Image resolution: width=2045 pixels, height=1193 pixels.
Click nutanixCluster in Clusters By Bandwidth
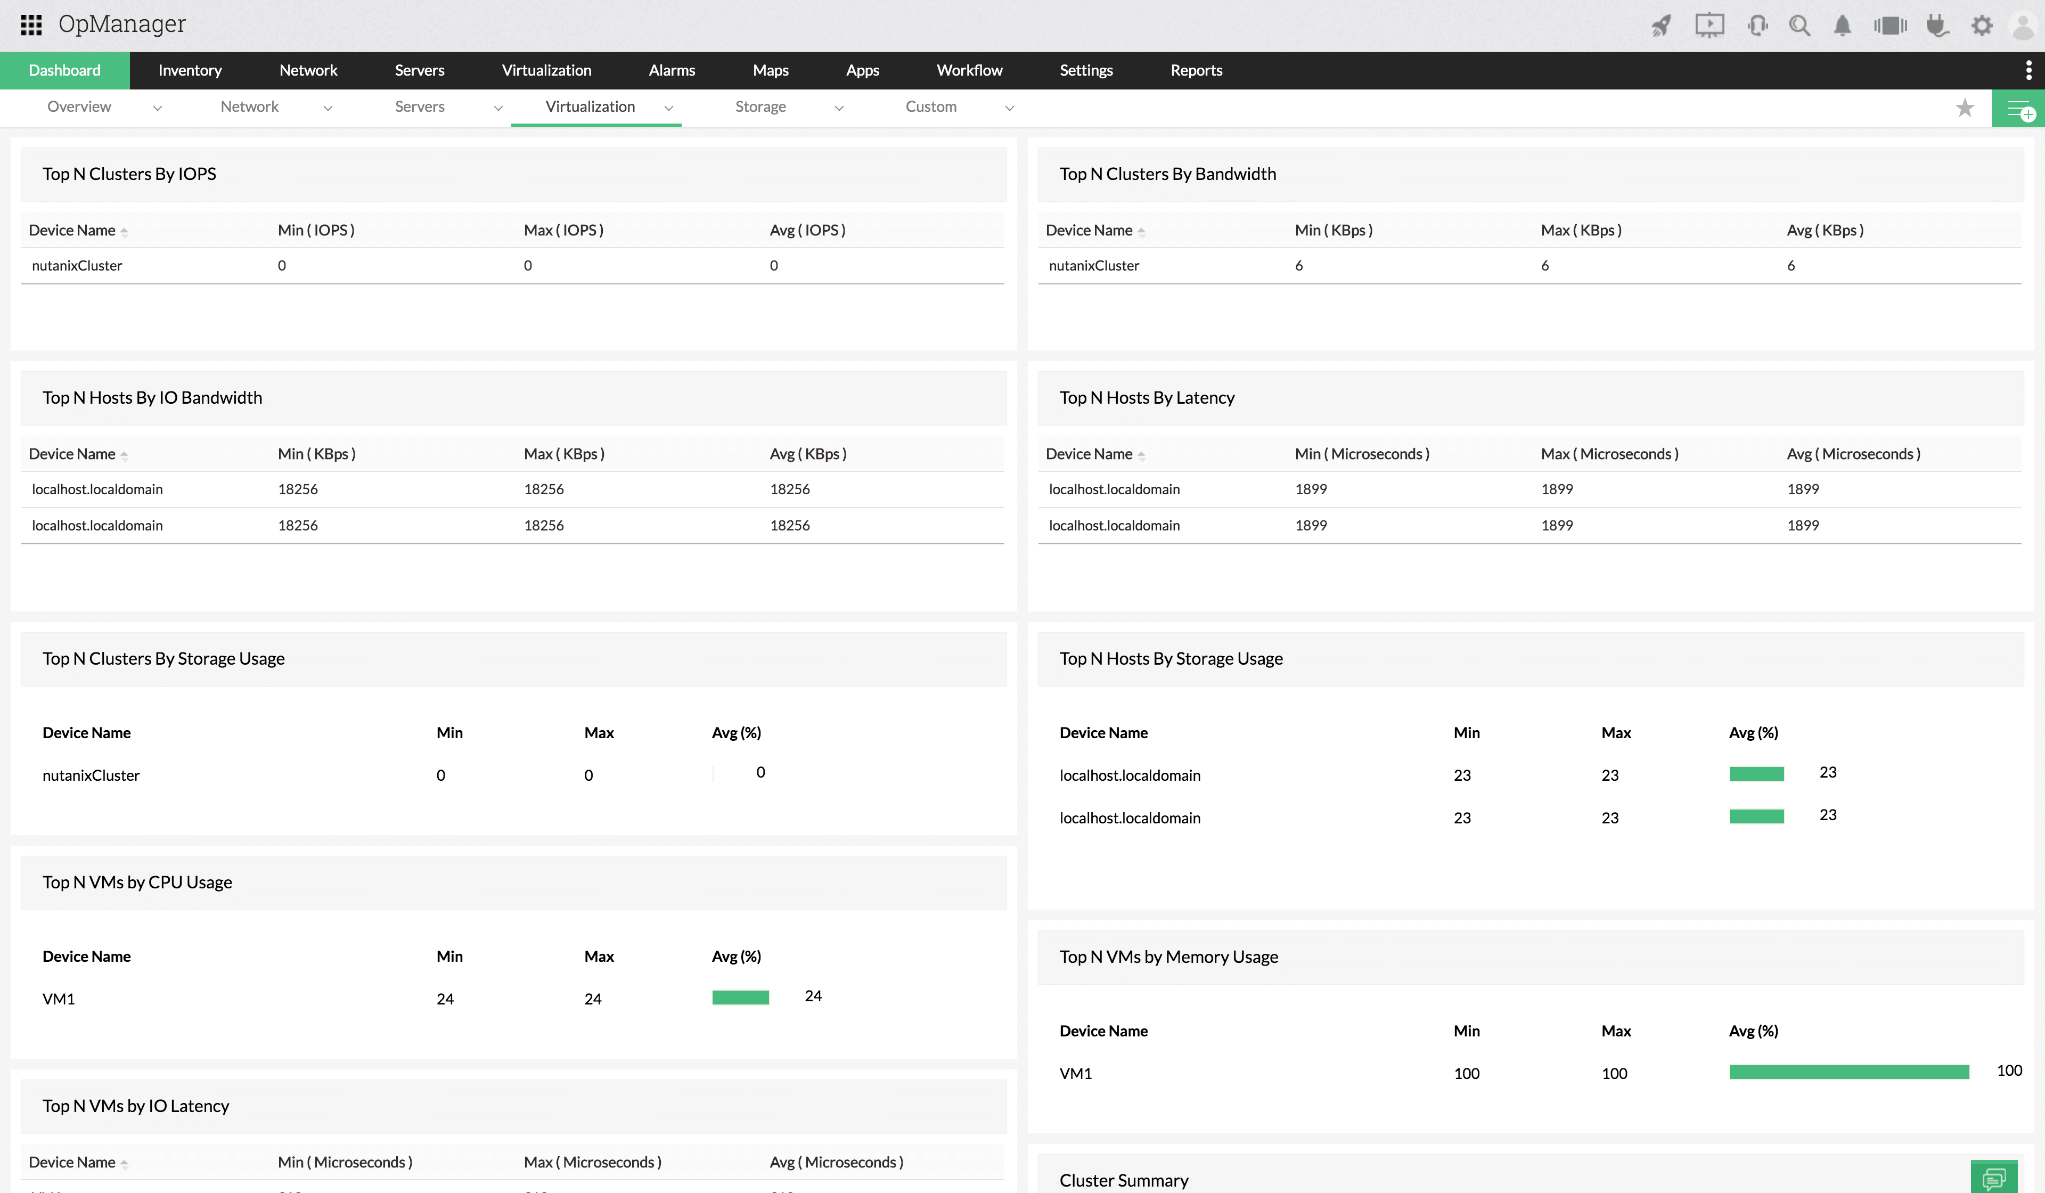coord(1094,266)
